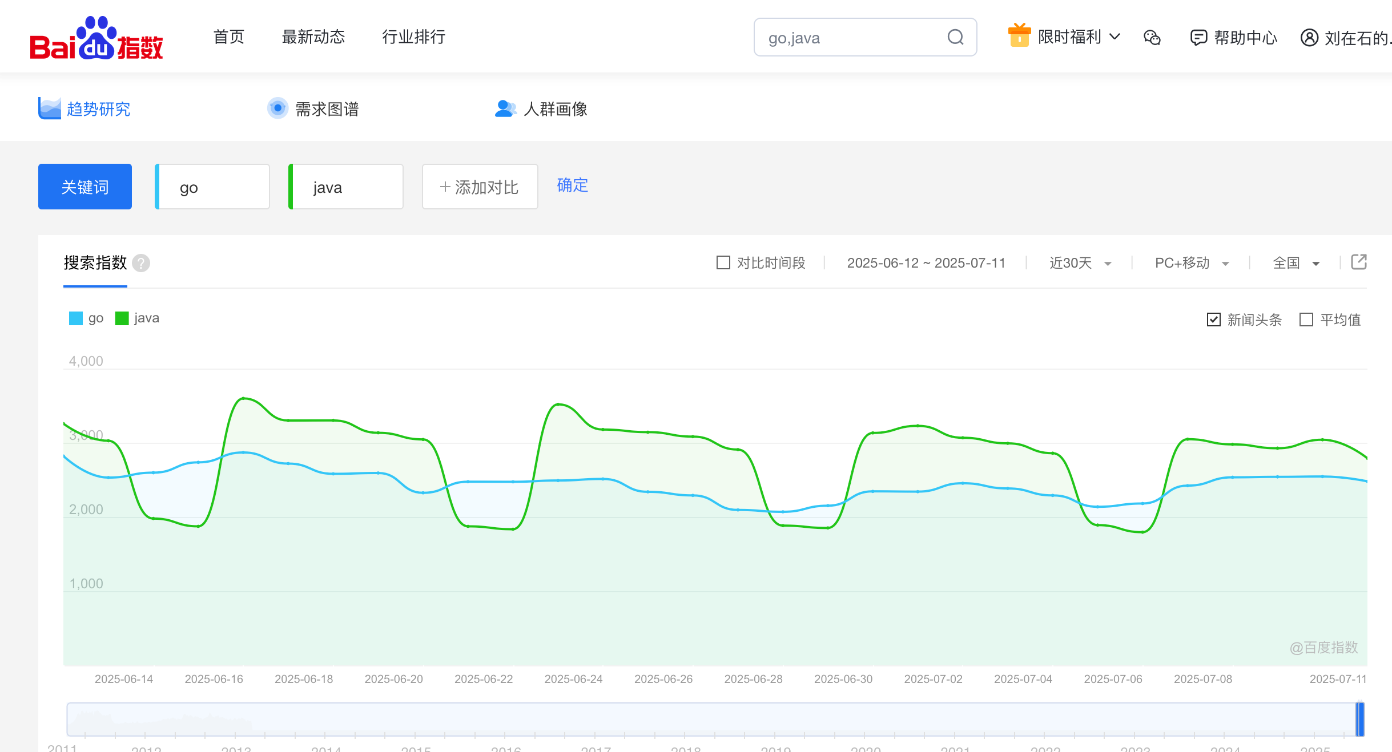Switch to the 需求图谱 tab
Image resolution: width=1392 pixels, height=752 pixels.
click(313, 108)
